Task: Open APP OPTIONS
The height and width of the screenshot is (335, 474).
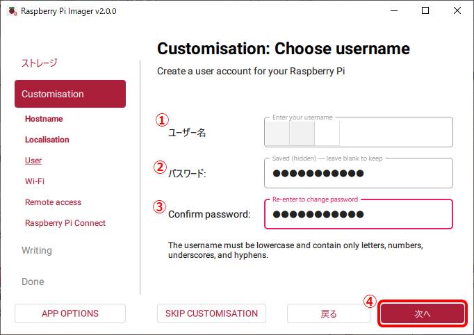Action: [70, 313]
